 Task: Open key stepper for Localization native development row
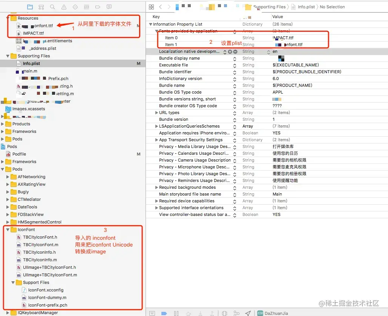(225, 52)
